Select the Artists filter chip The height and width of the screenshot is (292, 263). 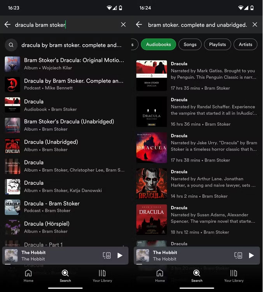click(245, 44)
